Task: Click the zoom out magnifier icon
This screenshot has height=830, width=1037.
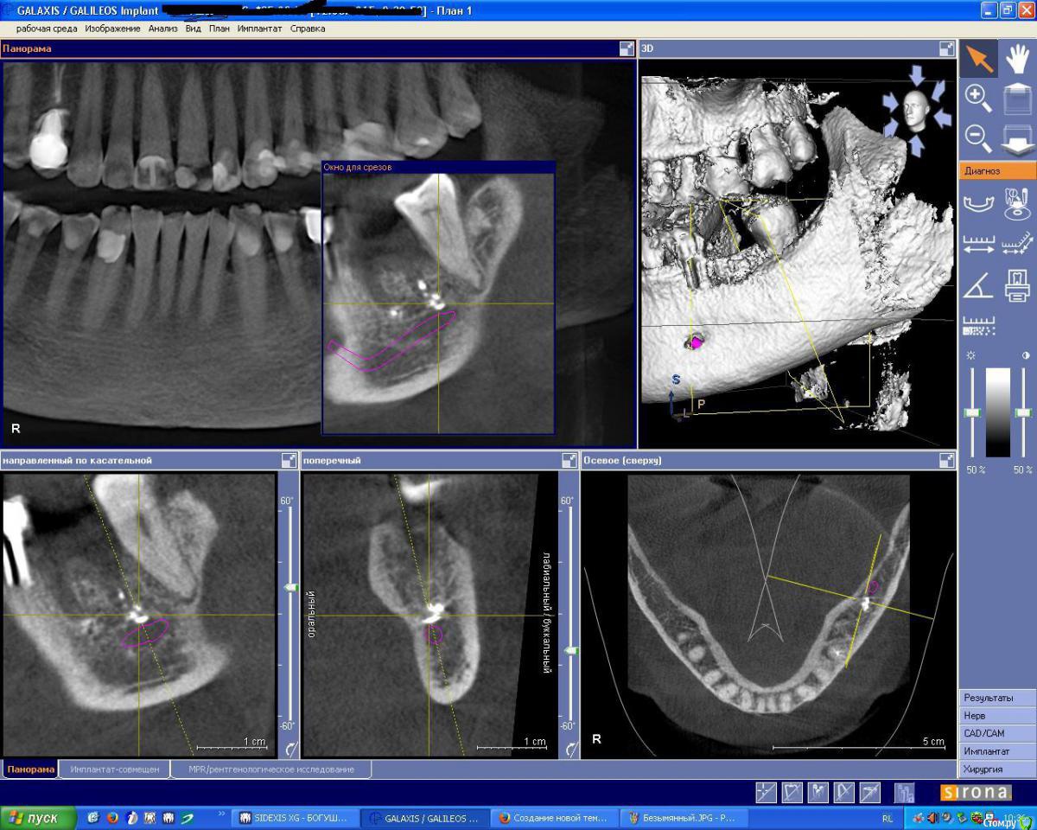Action: pyautogui.click(x=978, y=137)
